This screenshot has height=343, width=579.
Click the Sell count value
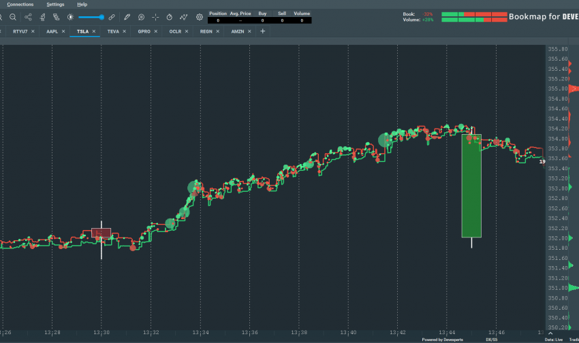[x=282, y=20]
